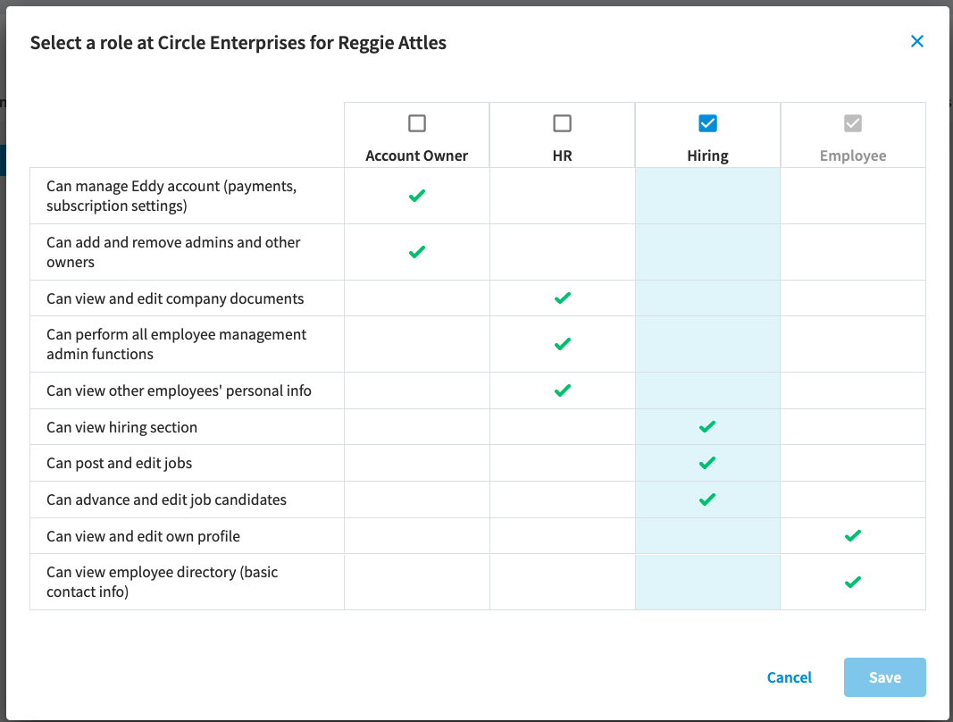
Task: Close the role selection dialog
Action: tap(917, 41)
